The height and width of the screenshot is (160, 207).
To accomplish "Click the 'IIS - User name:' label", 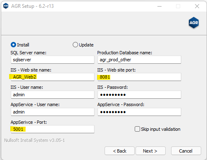I will (27, 87).
